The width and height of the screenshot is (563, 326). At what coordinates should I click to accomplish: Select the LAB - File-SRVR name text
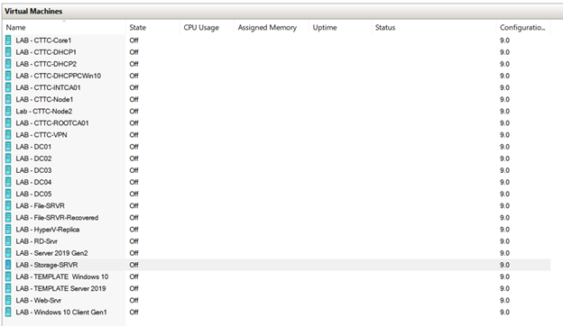click(x=41, y=205)
